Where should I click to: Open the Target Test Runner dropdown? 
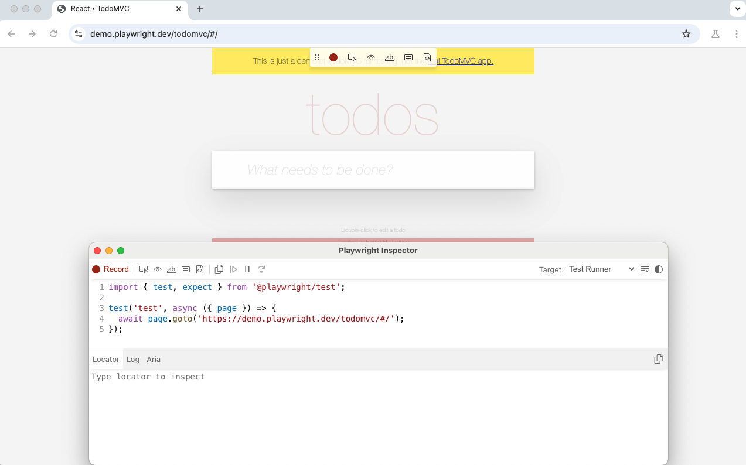click(601, 269)
